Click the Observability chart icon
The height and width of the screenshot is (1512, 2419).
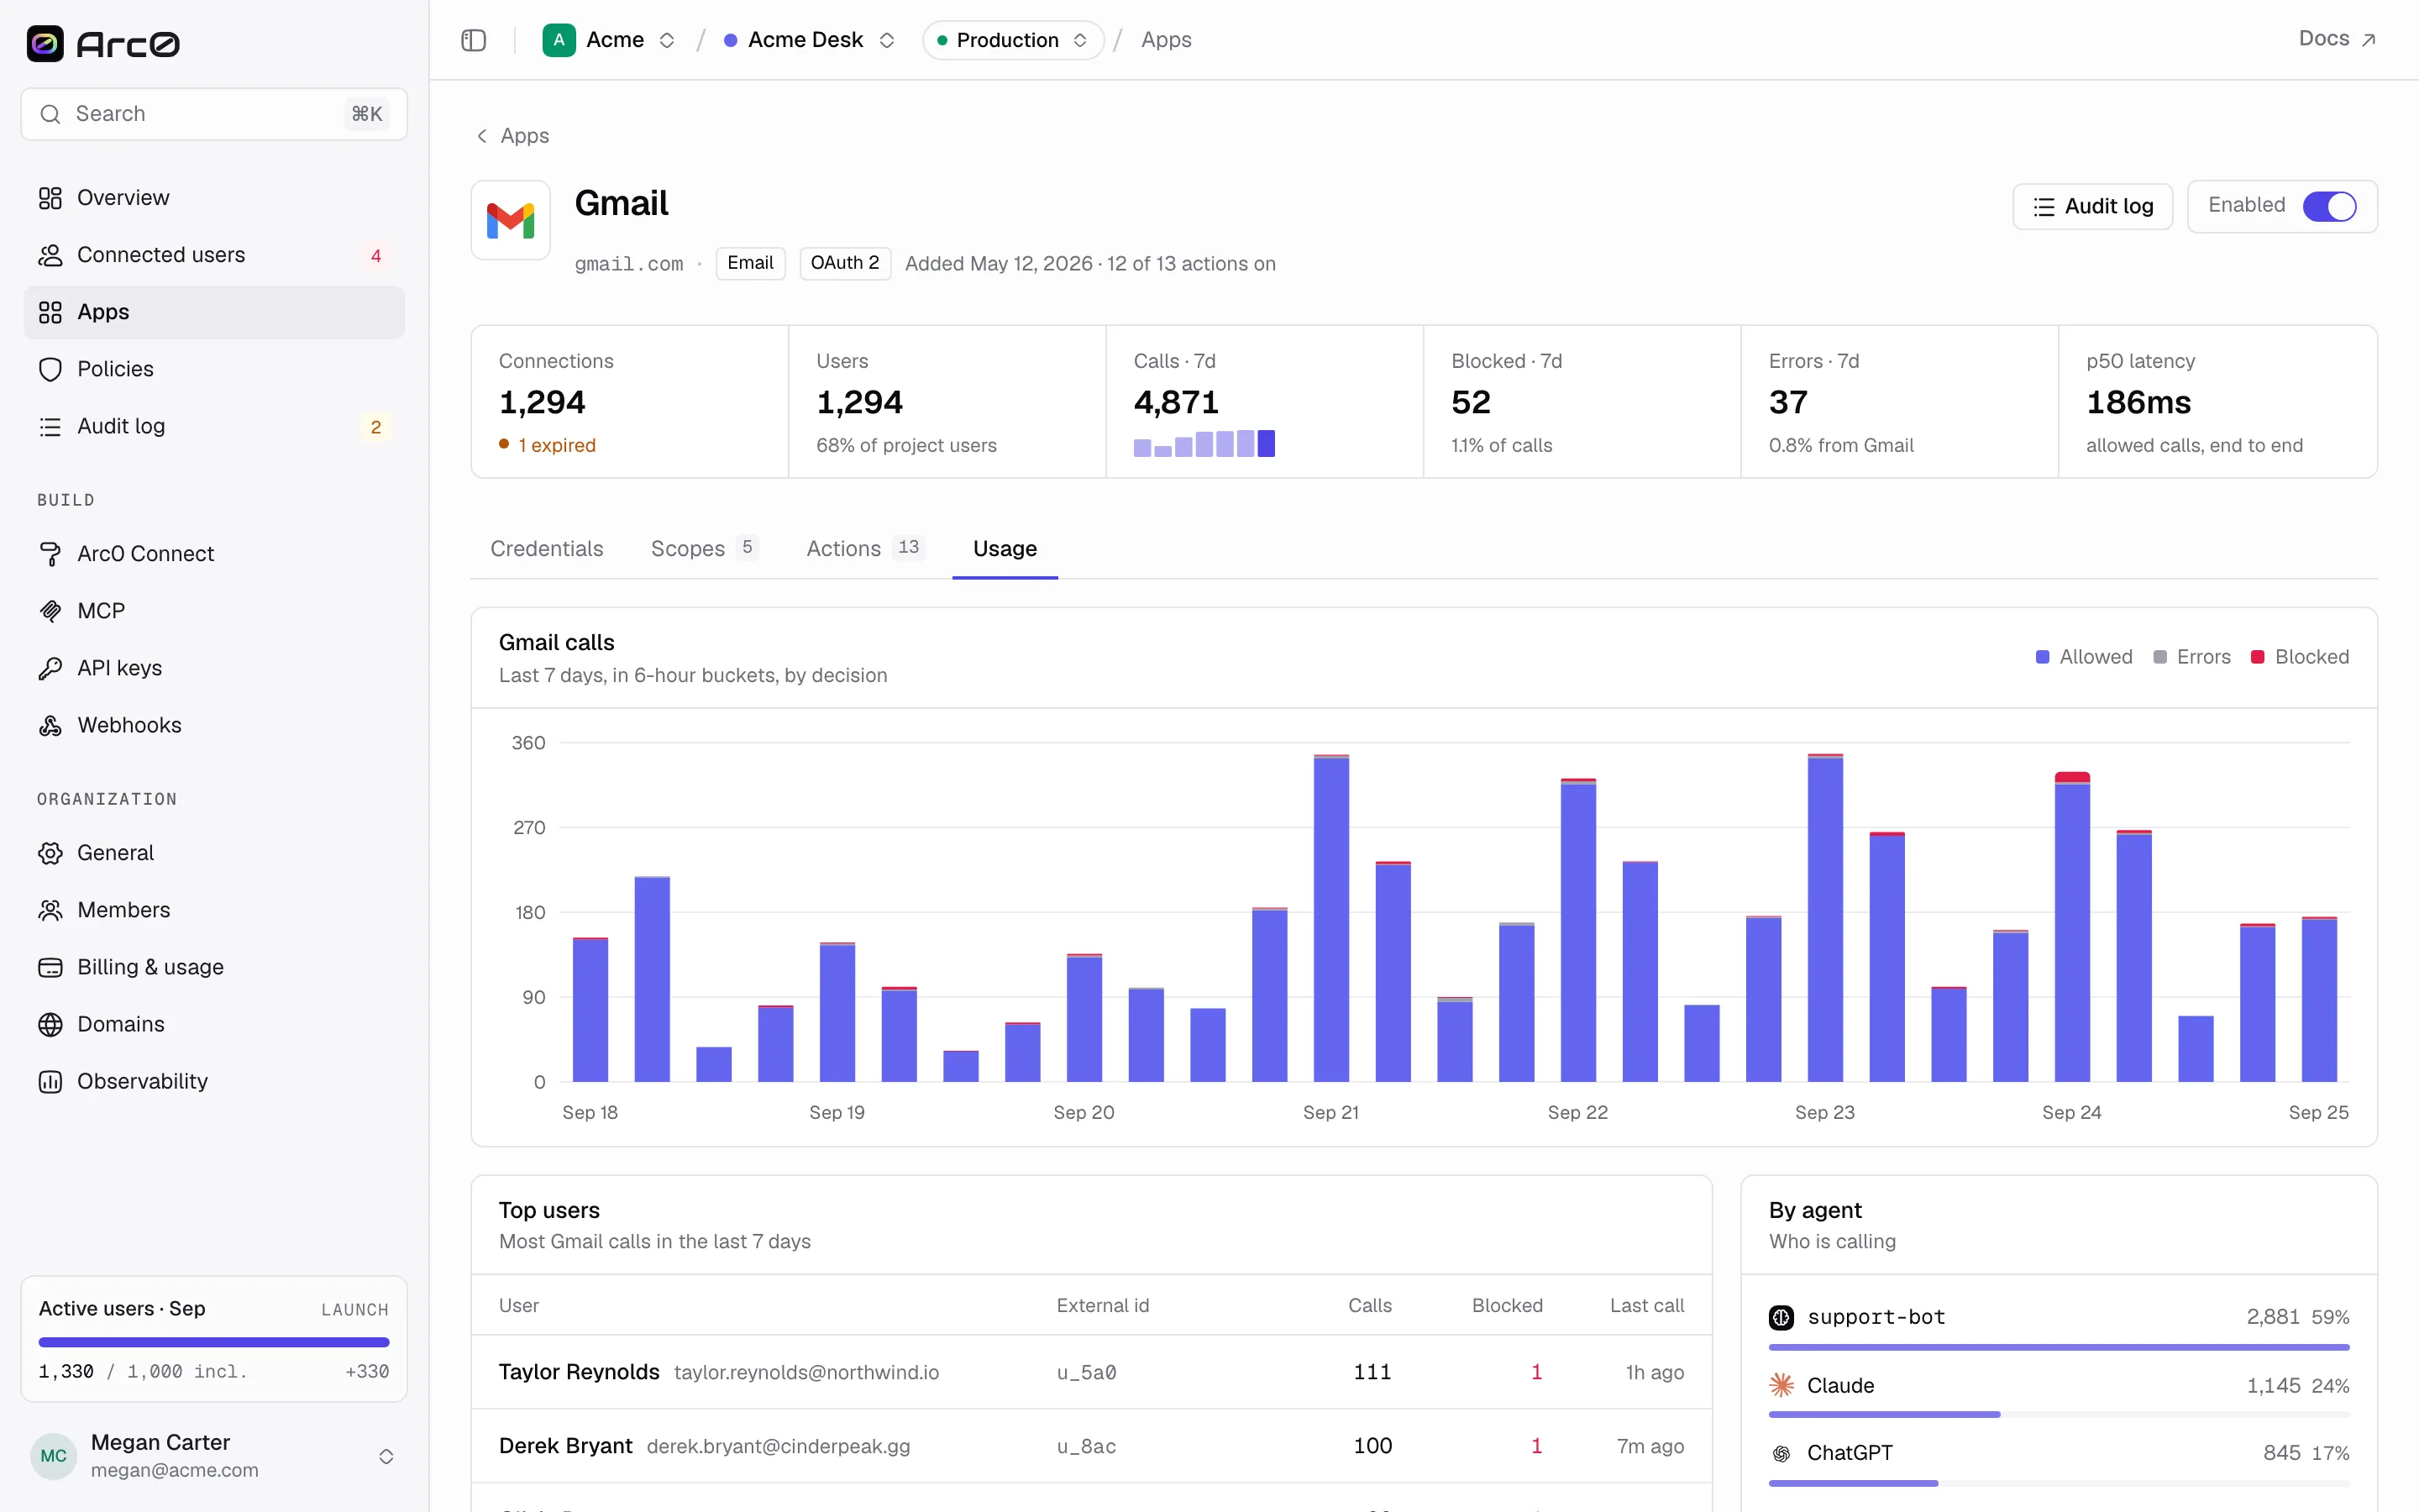pos(50,1081)
